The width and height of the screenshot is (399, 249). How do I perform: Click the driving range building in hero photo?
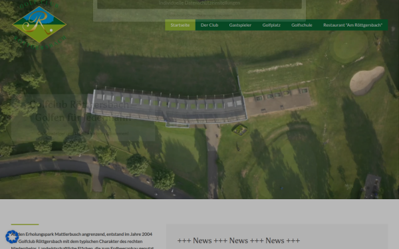point(167,107)
